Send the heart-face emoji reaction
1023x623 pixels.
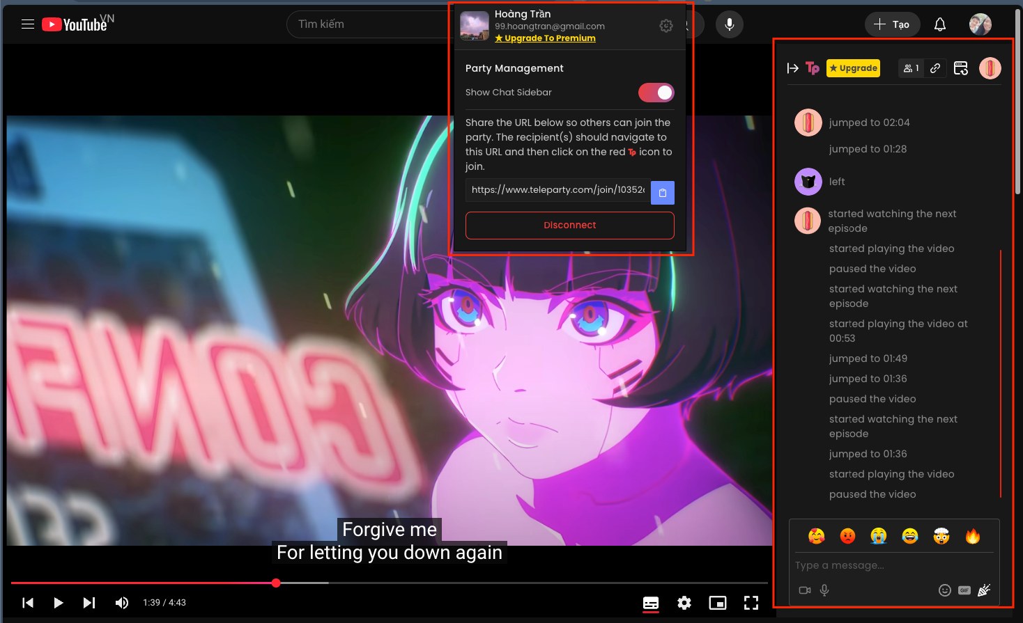coord(817,536)
